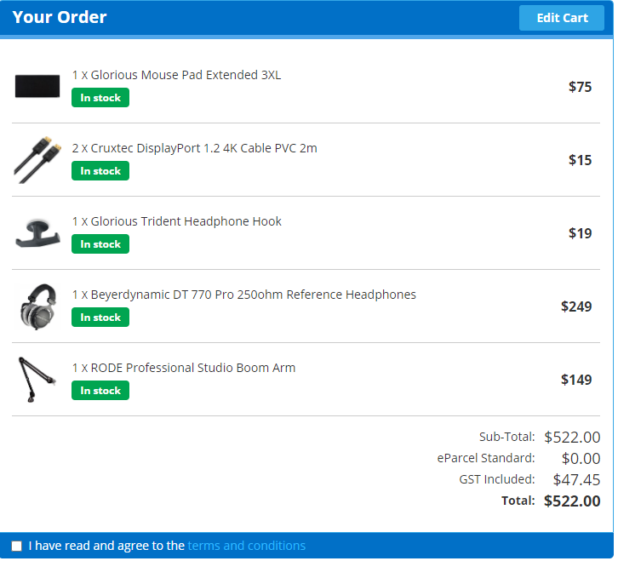
Task: Click the DisplayPort cable product image
Action: click(x=37, y=160)
